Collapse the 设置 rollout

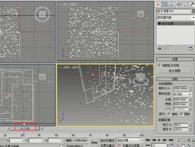[x=175, y=59]
